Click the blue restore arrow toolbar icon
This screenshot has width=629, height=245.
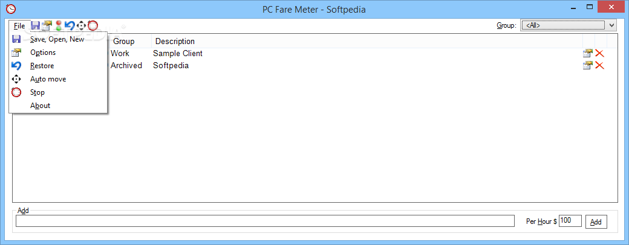[x=70, y=25]
